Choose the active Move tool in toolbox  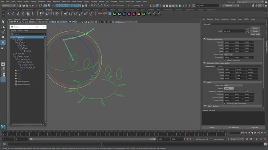(x=3, y=42)
